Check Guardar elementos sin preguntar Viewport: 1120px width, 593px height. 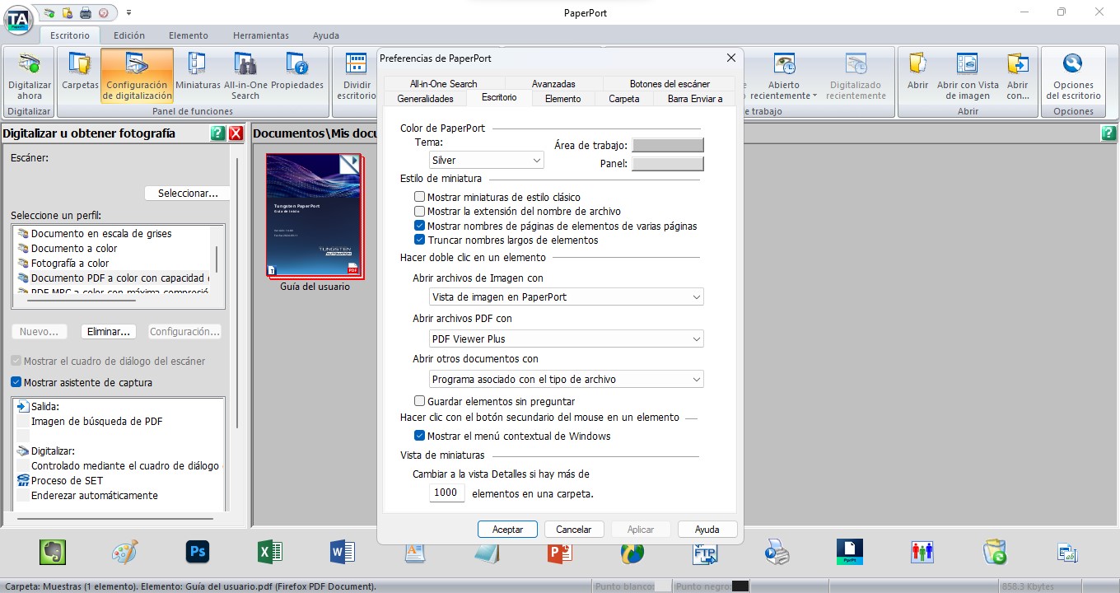tap(419, 399)
